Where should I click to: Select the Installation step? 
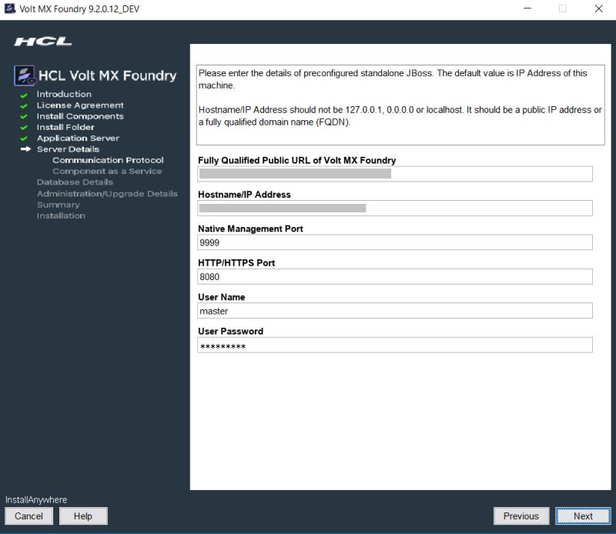click(61, 215)
